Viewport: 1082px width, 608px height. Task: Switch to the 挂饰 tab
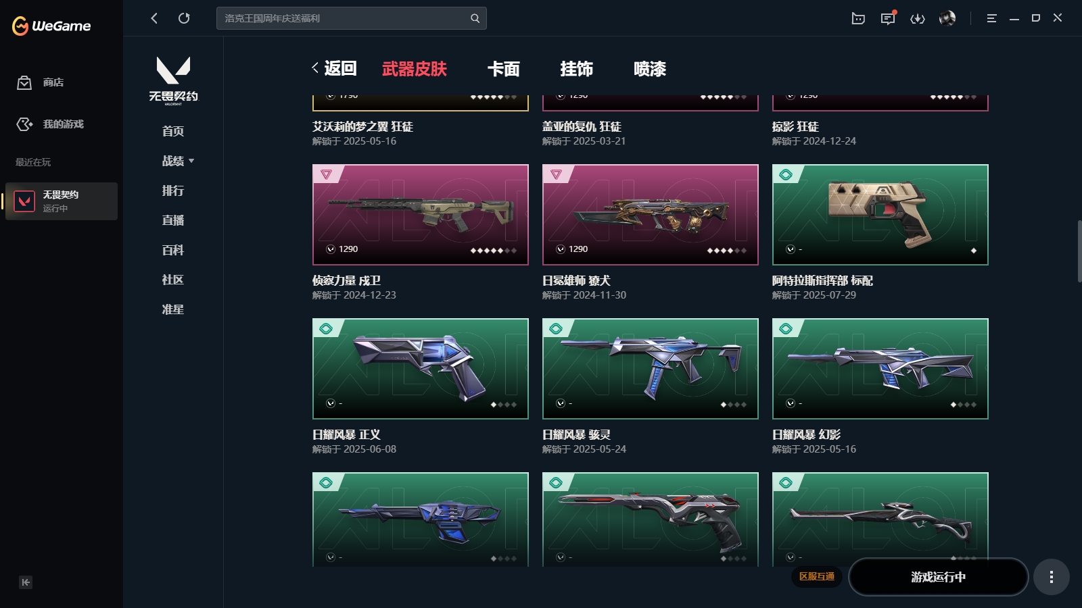click(x=576, y=69)
